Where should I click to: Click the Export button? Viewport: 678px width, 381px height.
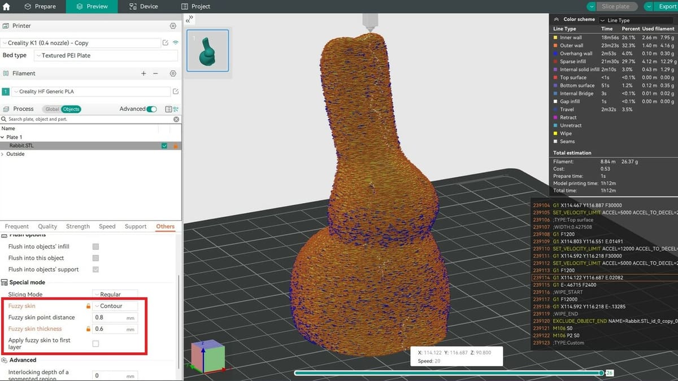point(667,6)
